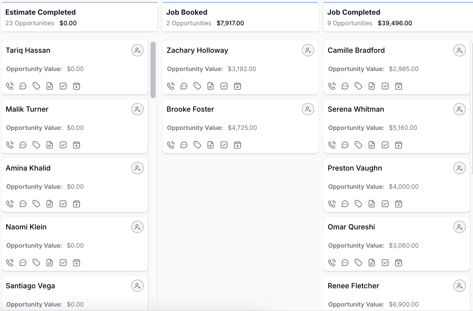Open the task icon on Tariq Hassan's card
The height and width of the screenshot is (311, 473).
click(63, 86)
